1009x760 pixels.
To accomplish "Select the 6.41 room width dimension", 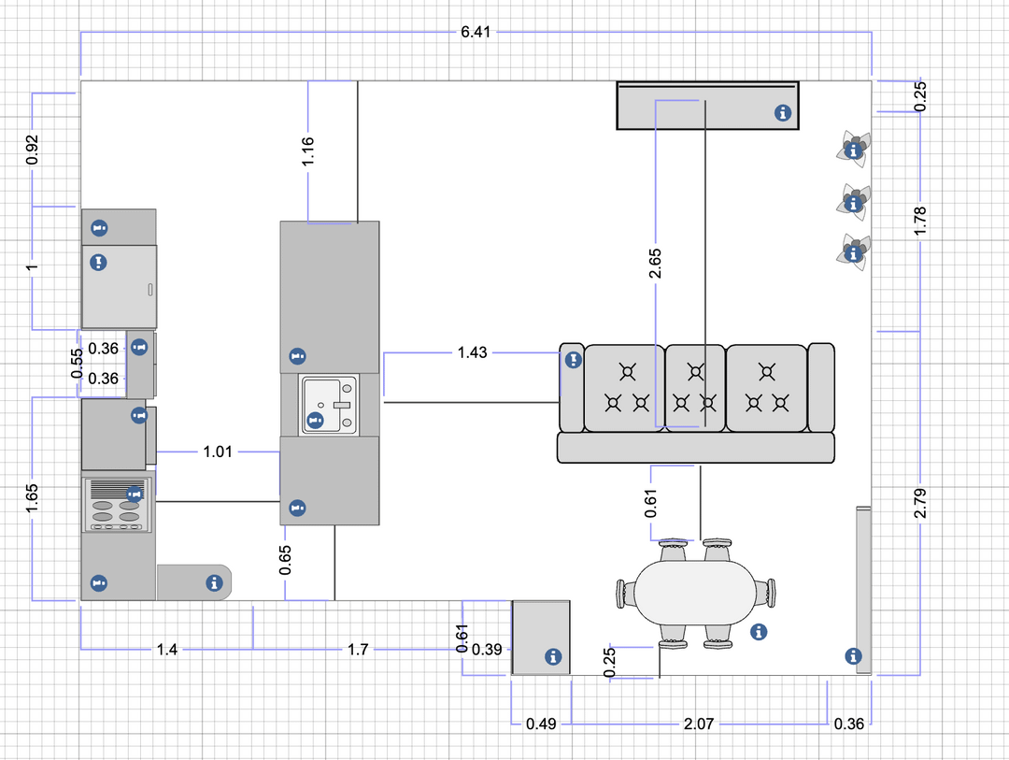I will tap(476, 32).
